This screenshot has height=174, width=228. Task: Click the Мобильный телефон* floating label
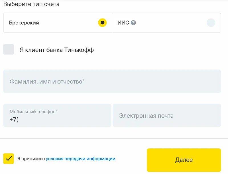tap(33, 112)
